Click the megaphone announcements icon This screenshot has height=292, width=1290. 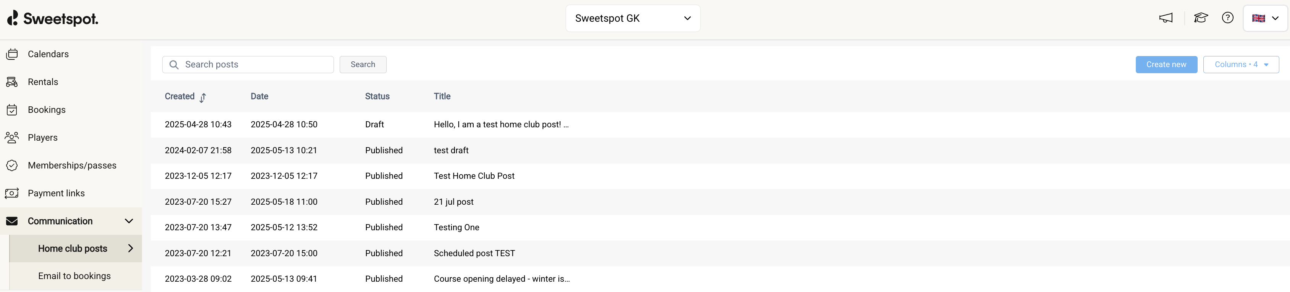[x=1165, y=18]
